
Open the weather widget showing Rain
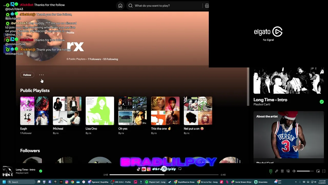tap(278, 182)
